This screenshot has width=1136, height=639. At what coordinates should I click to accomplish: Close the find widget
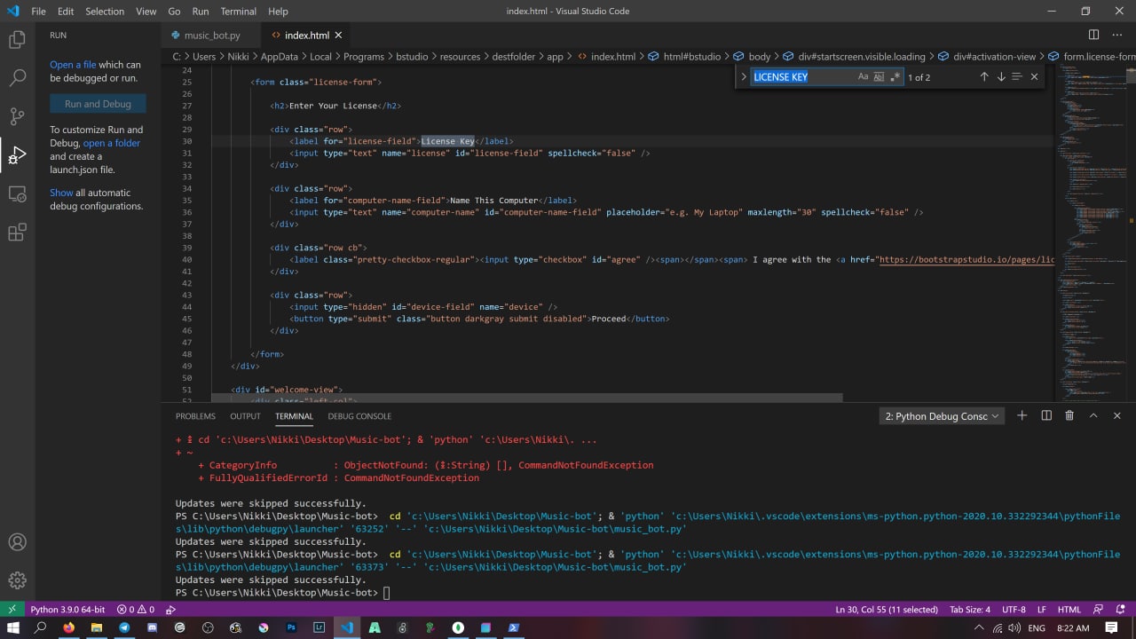(x=1034, y=77)
